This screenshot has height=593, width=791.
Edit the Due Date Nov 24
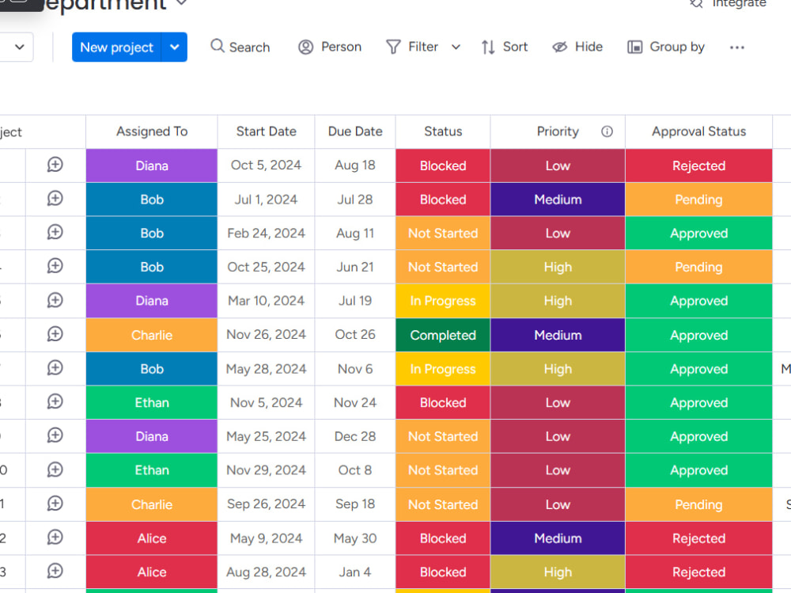pyautogui.click(x=355, y=402)
